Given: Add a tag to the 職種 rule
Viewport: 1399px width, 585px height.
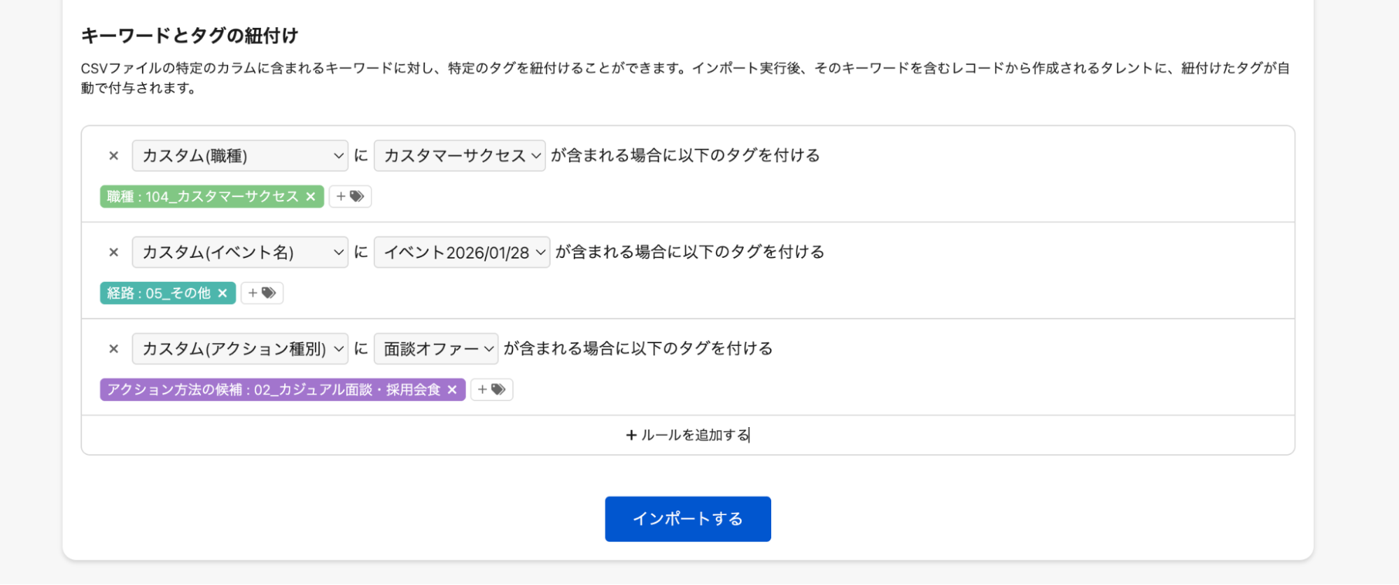Looking at the screenshot, I should [350, 197].
